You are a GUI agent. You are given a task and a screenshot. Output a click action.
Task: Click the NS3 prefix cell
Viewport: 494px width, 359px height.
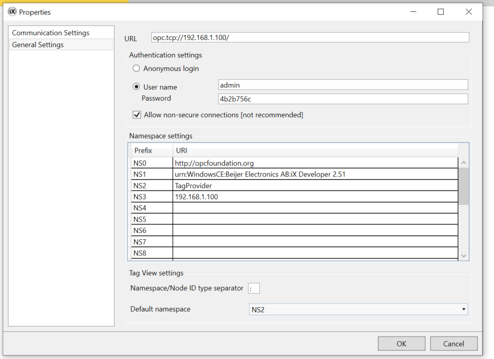pyautogui.click(x=152, y=196)
